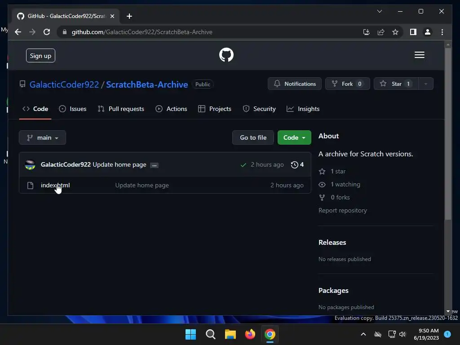Screen dimensions: 460x345
Task: Open GalacticCoder922 commit author link
Action: pos(66,164)
